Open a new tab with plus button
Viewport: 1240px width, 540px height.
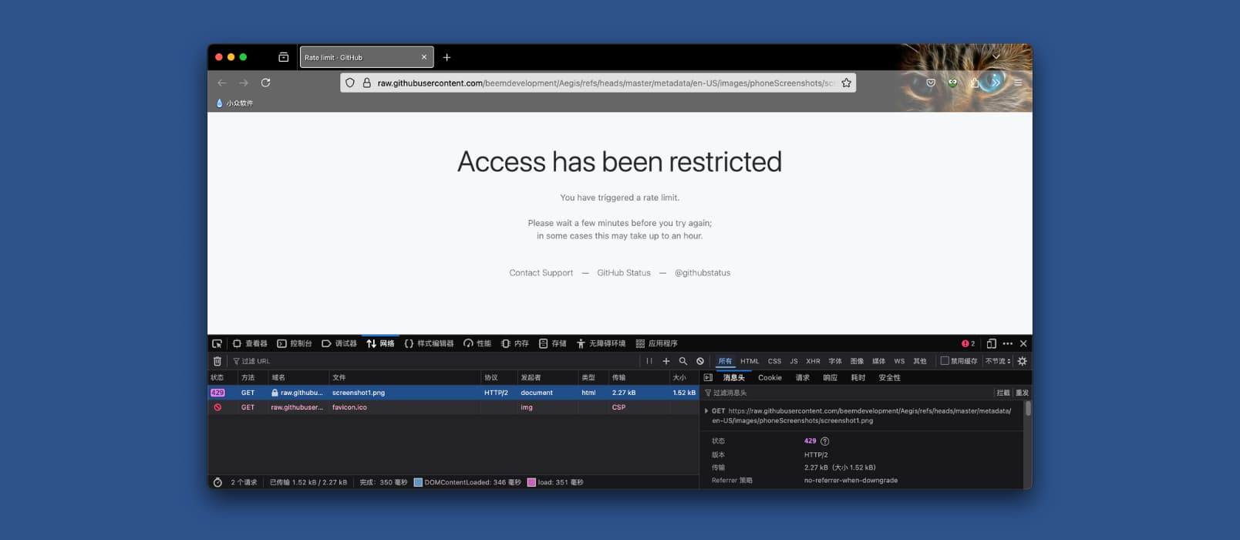[446, 57]
